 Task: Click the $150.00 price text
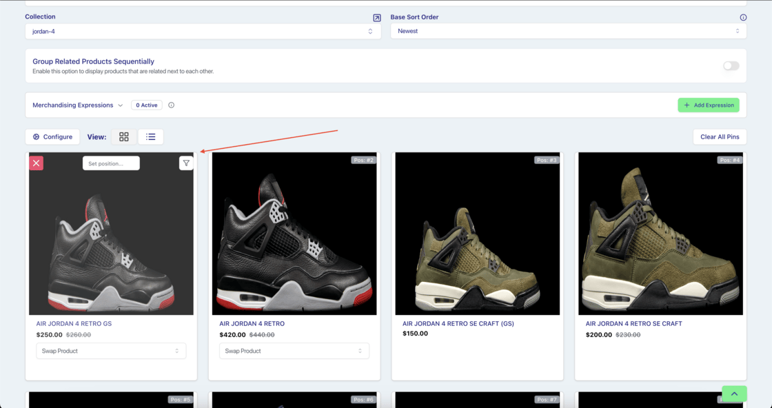(416, 333)
